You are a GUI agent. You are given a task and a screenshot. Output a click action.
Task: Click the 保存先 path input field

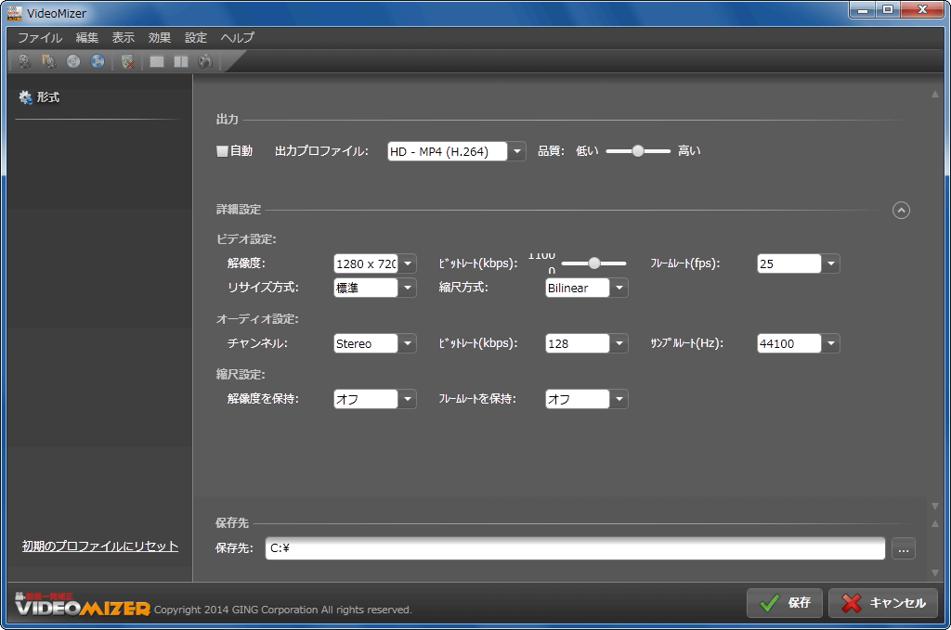pos(575,548)
